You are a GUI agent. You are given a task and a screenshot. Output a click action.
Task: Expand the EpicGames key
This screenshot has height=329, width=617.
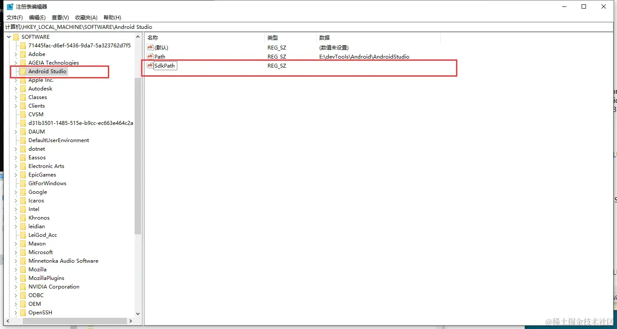tap(16, 175)
